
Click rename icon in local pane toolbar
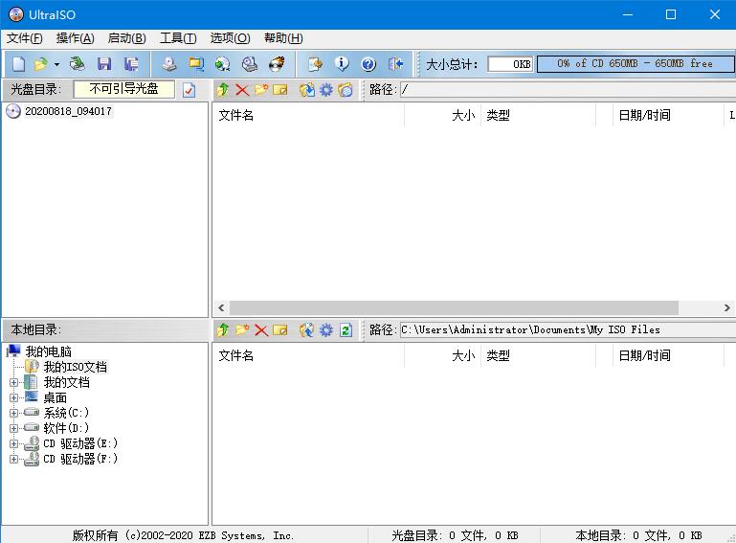pos(280,330)
